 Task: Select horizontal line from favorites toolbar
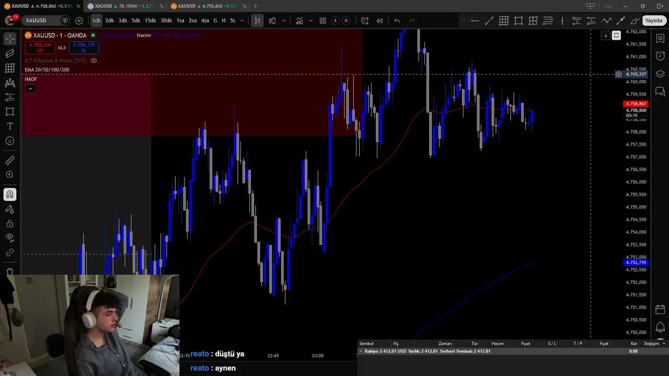(x=475, y=20)
